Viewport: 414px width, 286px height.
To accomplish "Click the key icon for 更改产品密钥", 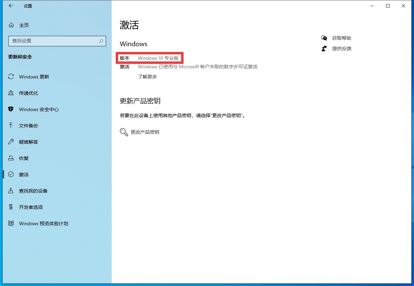I will click(124, 132).
